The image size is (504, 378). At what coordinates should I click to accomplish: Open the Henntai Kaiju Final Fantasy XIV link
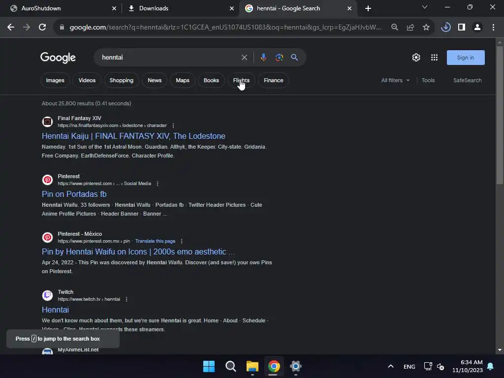133,136
